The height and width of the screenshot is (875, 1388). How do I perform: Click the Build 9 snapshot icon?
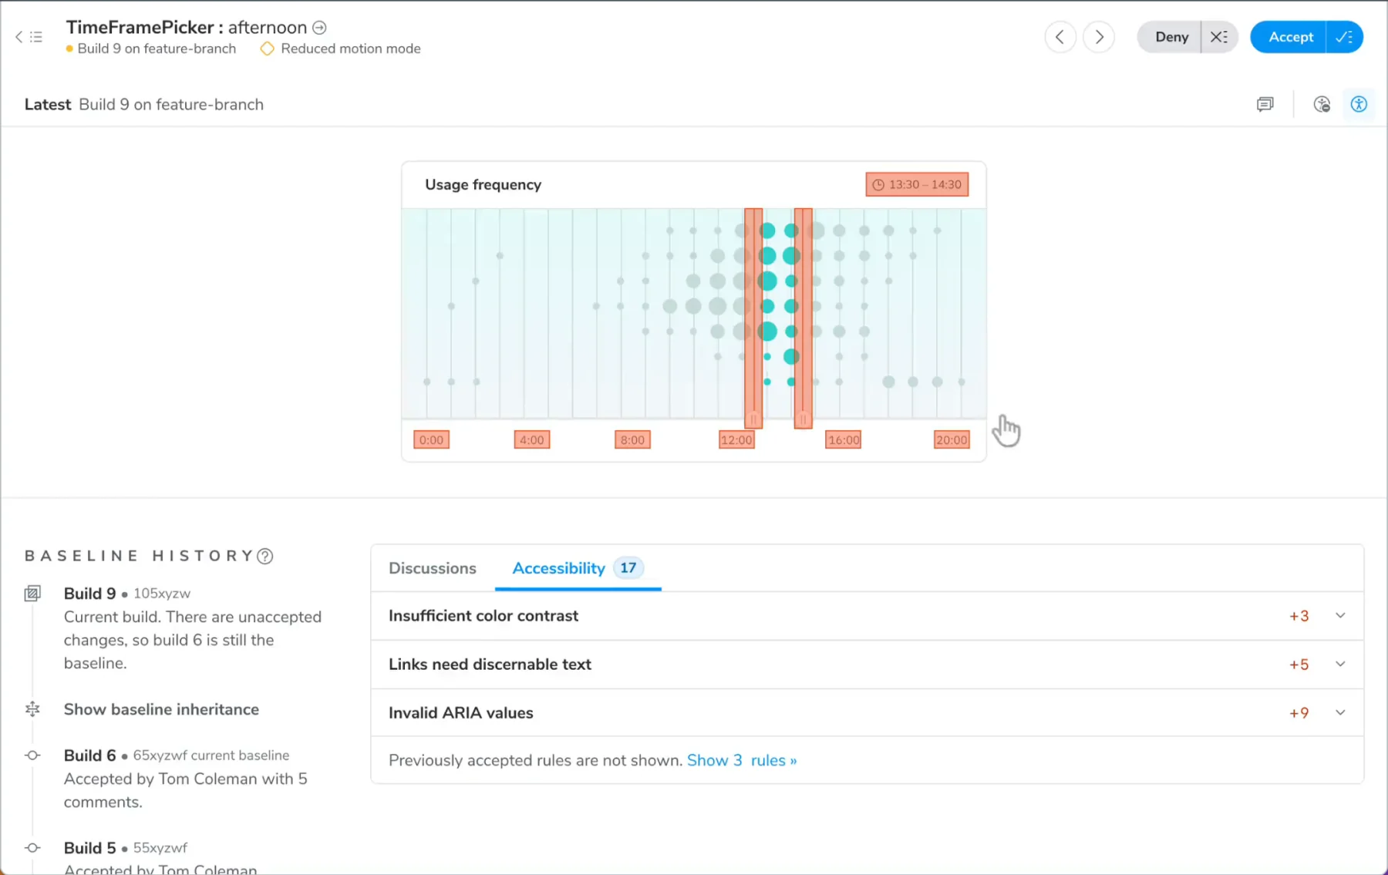[32, 594]
